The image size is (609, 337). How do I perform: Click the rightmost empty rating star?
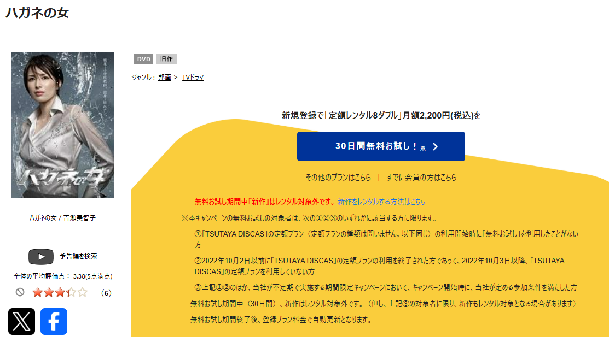(83, 292)
